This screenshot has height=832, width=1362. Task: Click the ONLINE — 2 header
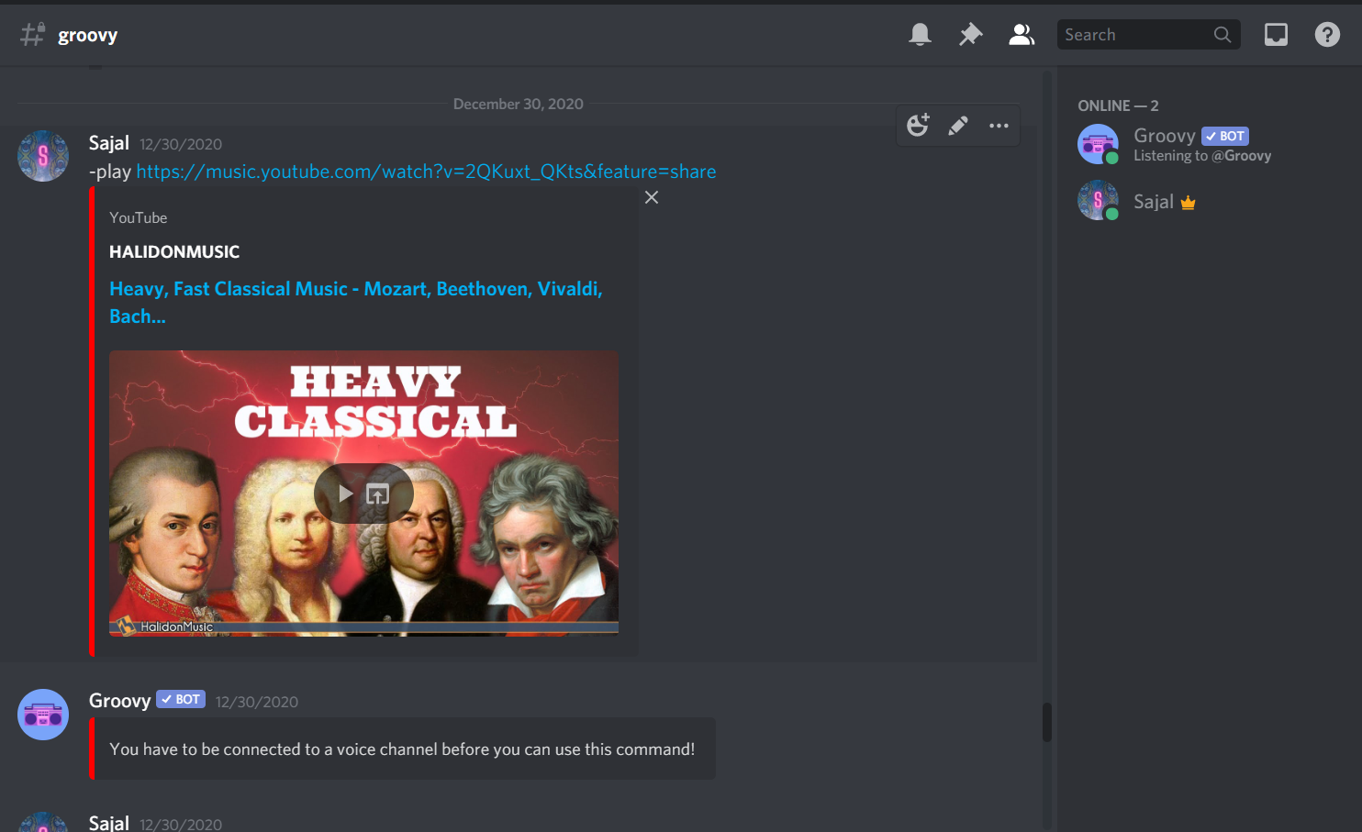(x=1118, y=105)
